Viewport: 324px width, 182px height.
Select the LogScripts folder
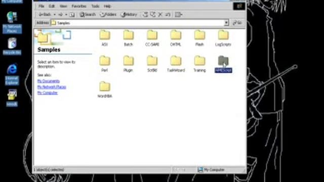(223, 38)
